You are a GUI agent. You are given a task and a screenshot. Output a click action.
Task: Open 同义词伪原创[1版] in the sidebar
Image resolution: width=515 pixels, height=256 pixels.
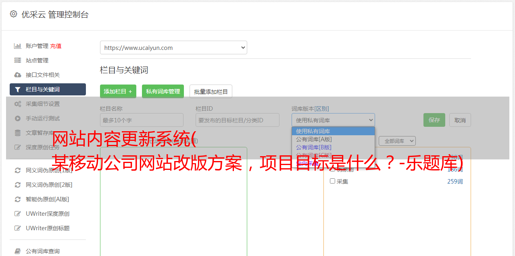(x=49, y=170)
